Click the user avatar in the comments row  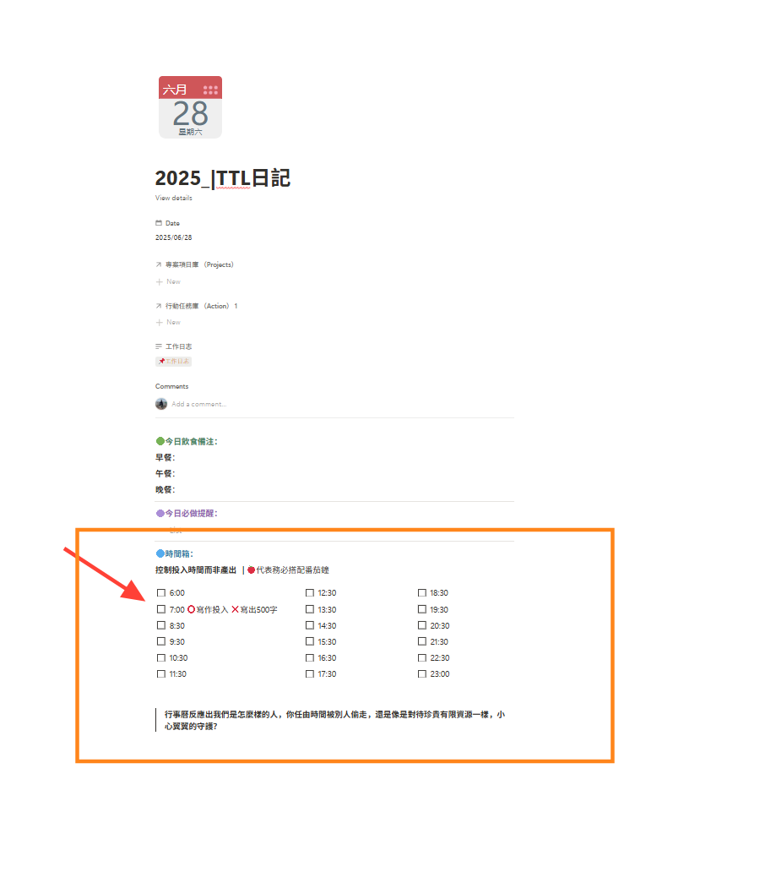tap(161, 404)
